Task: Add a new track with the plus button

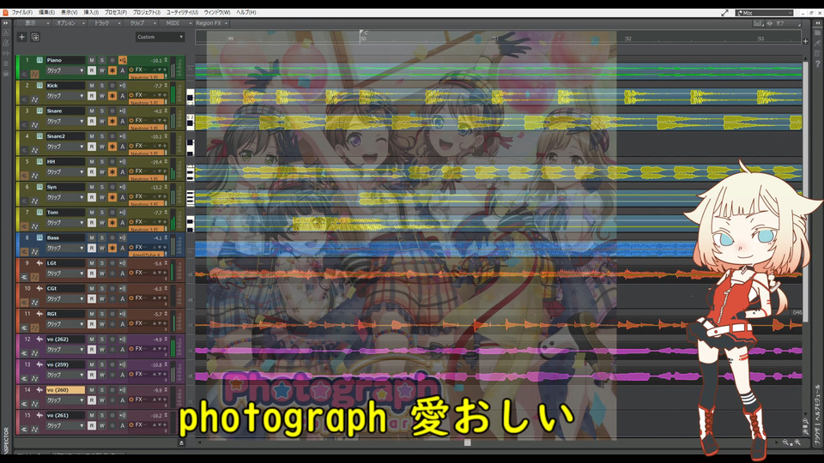Action: [x=21, y=37]
